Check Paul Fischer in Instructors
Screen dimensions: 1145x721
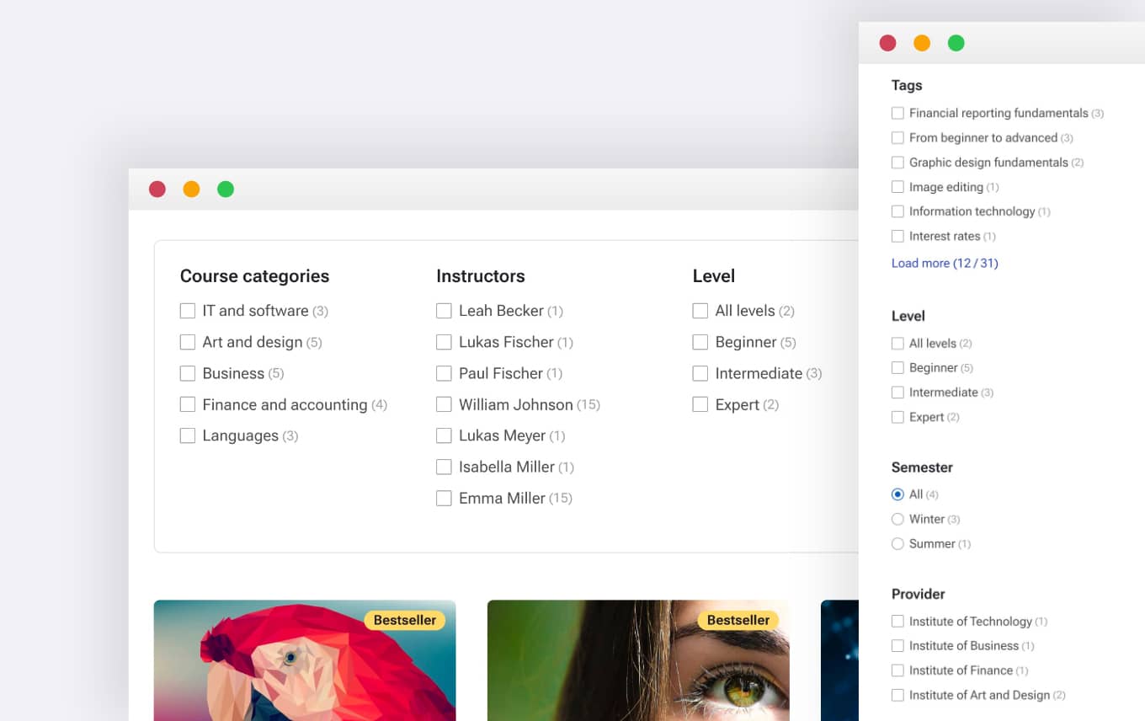tap(444, 373)
